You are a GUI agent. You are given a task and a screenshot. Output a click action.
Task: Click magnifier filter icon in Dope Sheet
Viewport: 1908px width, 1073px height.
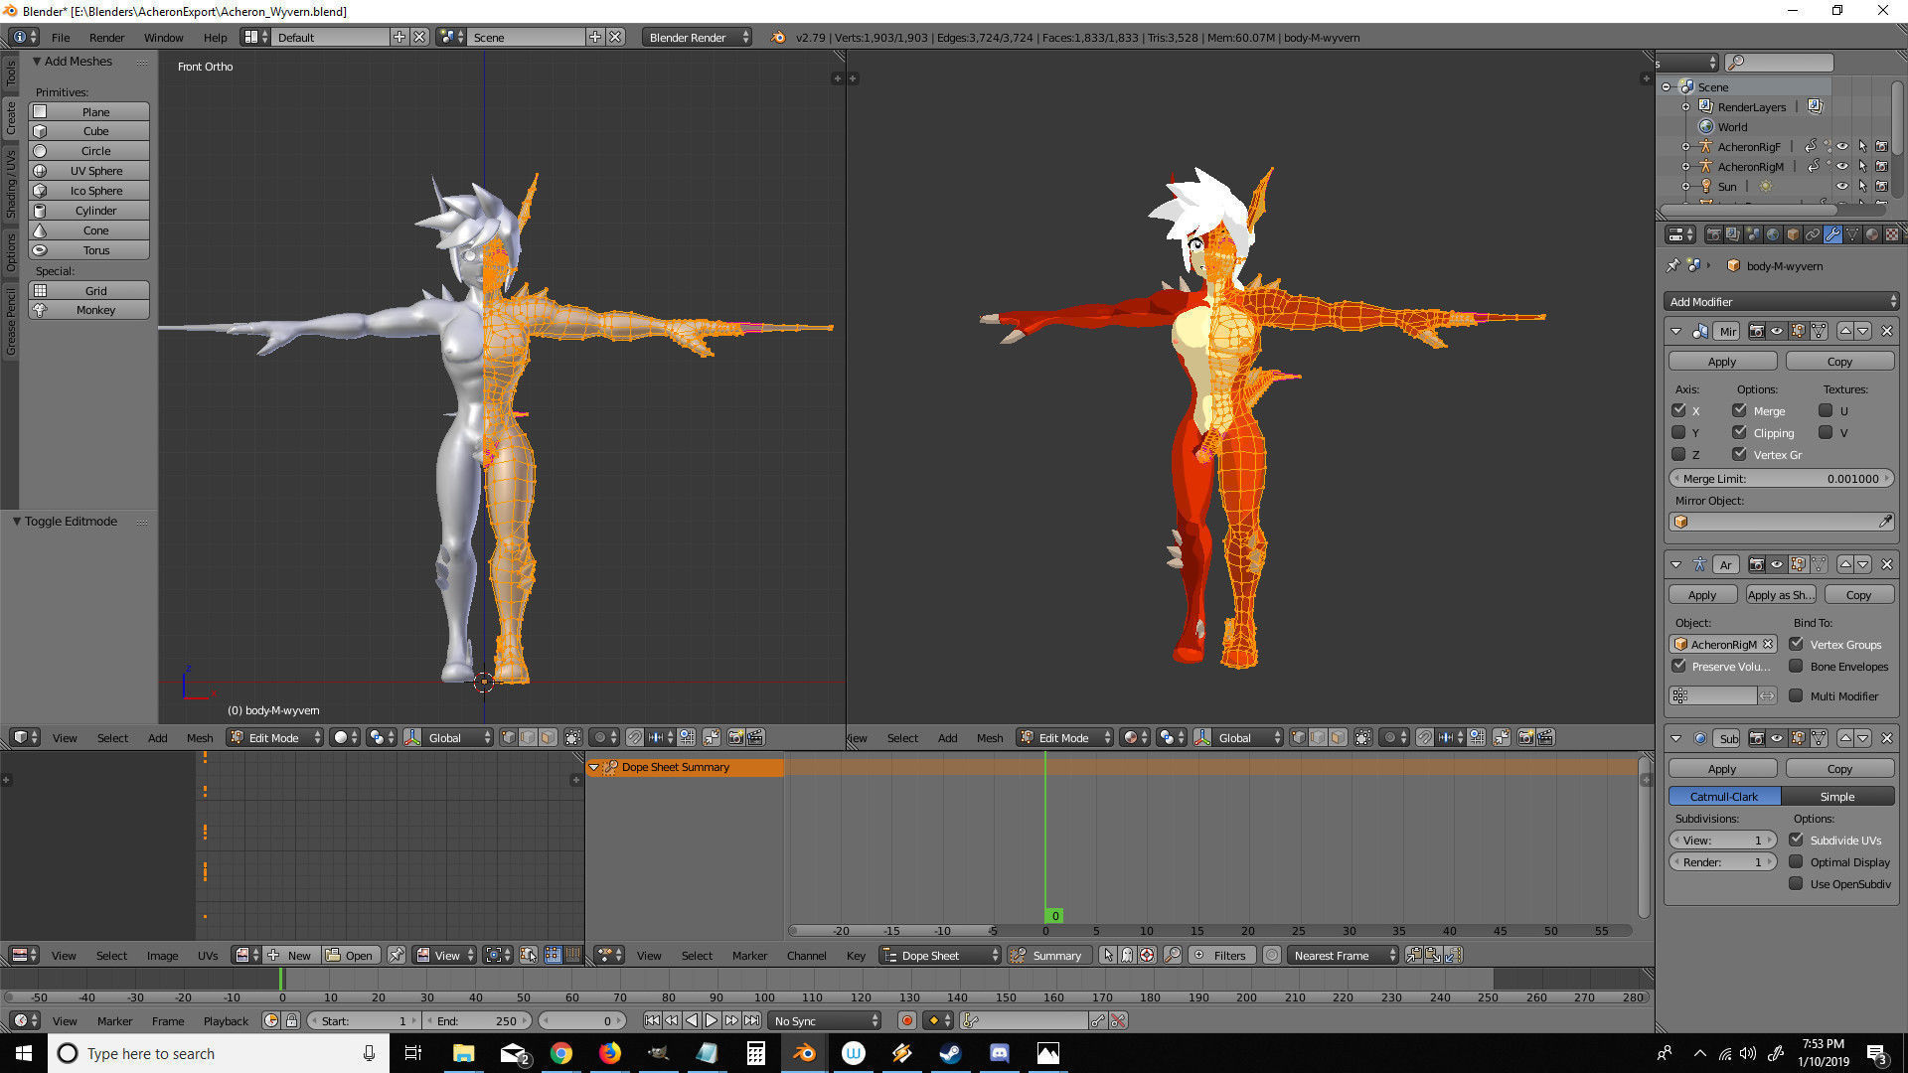(1173, 955)
